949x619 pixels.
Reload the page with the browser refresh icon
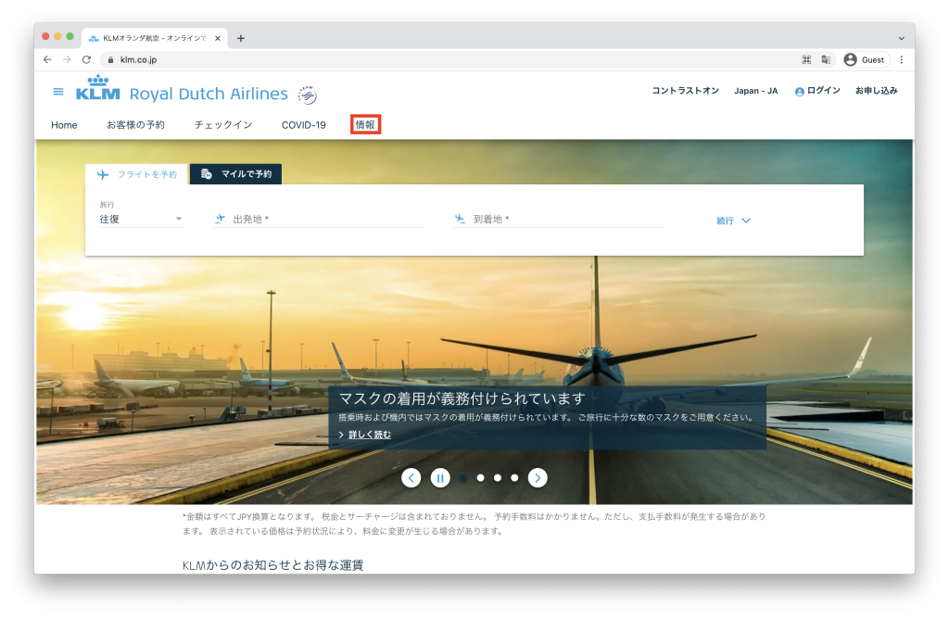click(86, 59)
